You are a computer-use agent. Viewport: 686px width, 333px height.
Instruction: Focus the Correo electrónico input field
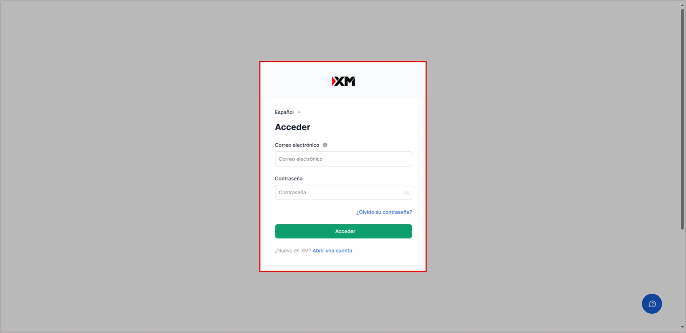click(343, 159)
